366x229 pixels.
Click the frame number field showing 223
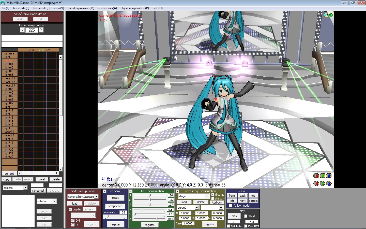32,30
